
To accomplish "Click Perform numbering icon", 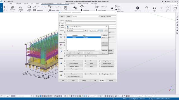I will [x=35, y=7].
